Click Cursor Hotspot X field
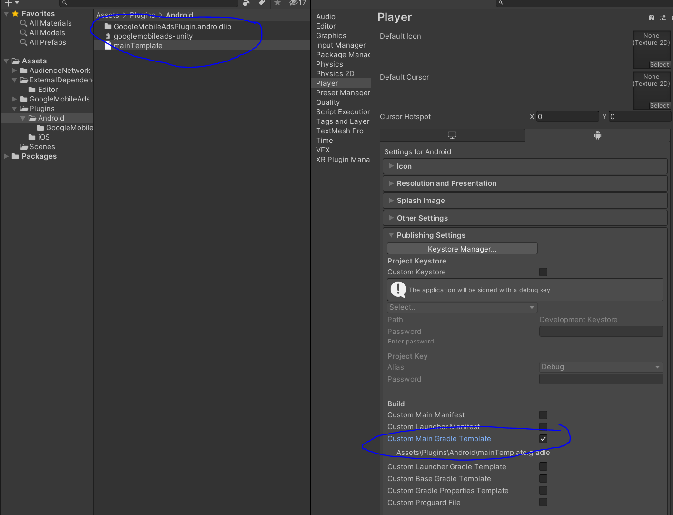 567,117
